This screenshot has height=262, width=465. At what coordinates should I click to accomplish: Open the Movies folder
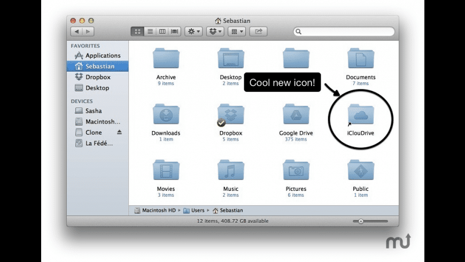point(166,171)
